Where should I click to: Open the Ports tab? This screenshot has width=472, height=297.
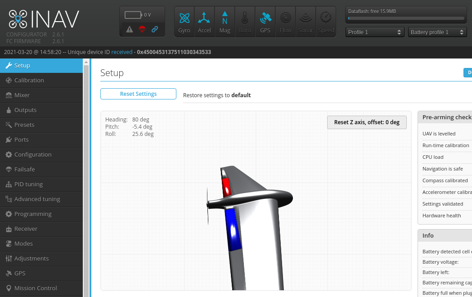[41, 139]
